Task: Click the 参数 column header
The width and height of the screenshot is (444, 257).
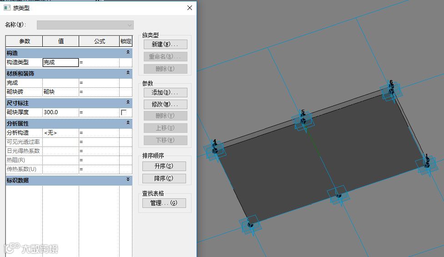Action: pos(25,41)
